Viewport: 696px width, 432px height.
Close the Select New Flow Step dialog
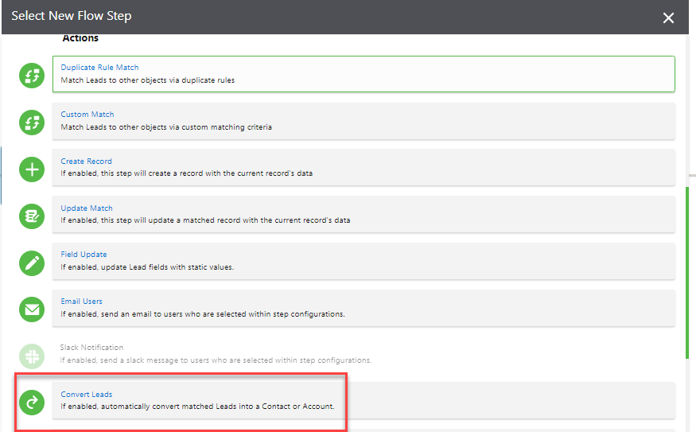(x=668, y=18)
